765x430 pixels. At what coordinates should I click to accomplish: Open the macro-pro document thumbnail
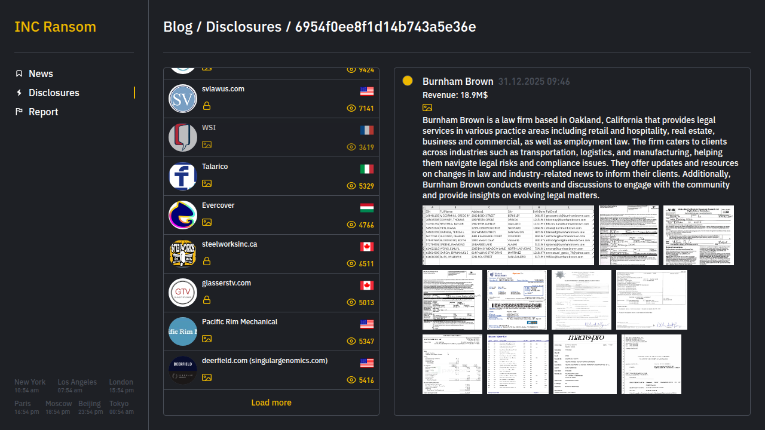pos(585,364)
